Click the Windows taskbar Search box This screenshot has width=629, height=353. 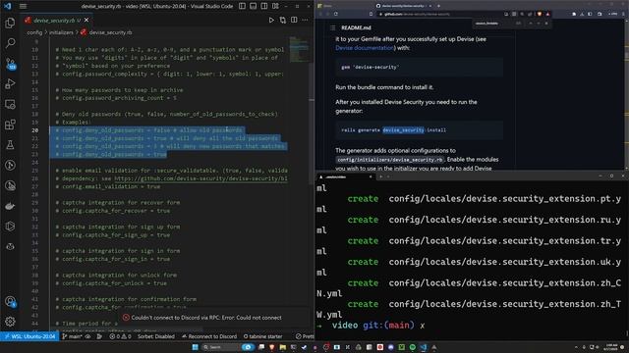point(228,347)
